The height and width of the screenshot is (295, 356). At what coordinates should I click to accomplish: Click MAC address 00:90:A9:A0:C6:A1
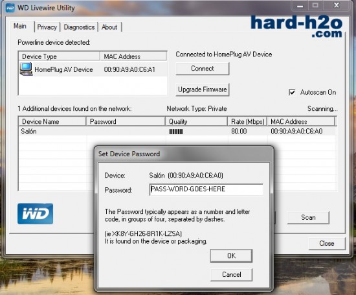tap(129, 69)
